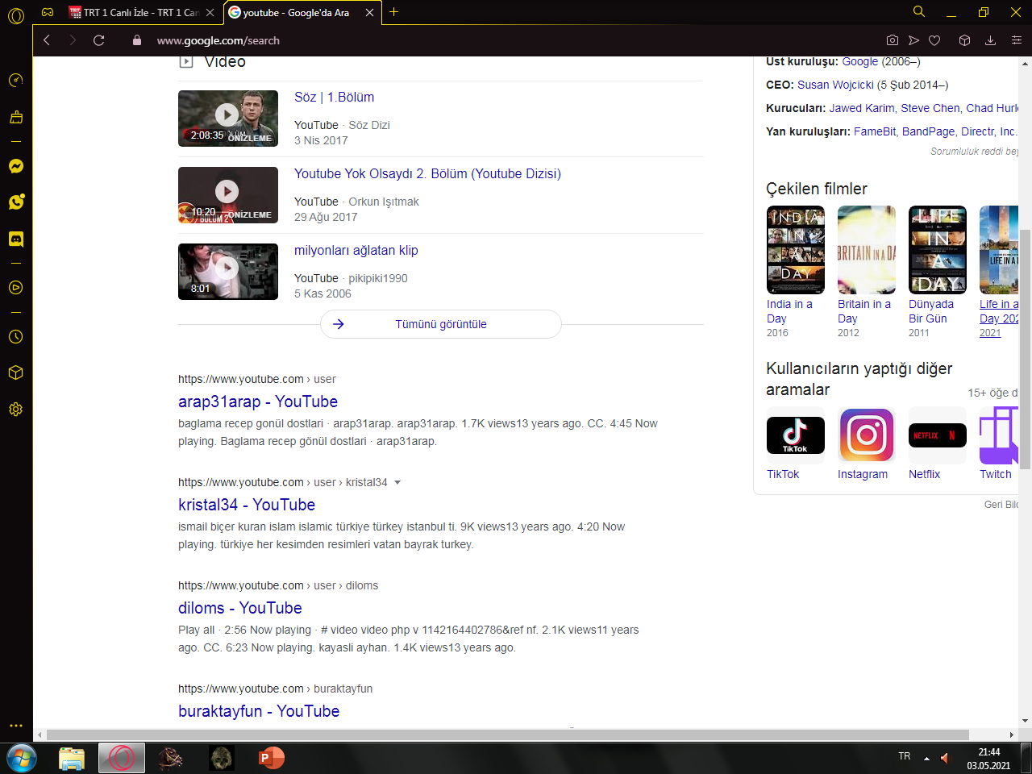The image size is (1032, 774).
Task: Play the Youtube Yok Olsaydı thumbnail
Action: [228, 195]
